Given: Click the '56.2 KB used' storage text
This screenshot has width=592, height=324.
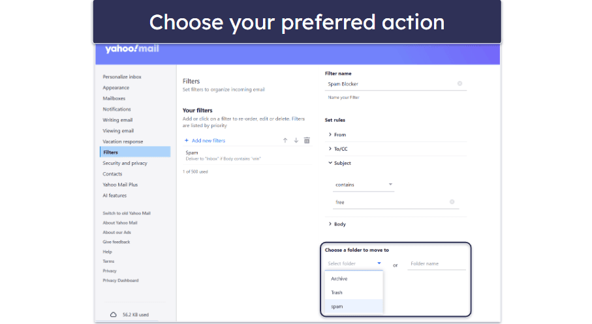Looking at the screenshot, I should pos(136,315).
